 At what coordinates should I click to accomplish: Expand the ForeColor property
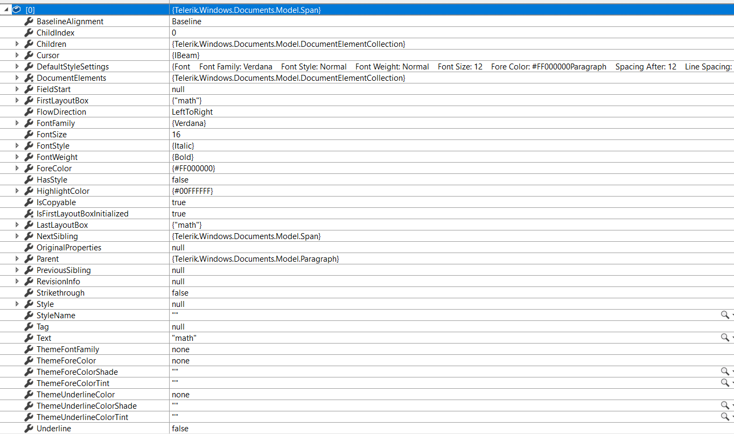17,169
